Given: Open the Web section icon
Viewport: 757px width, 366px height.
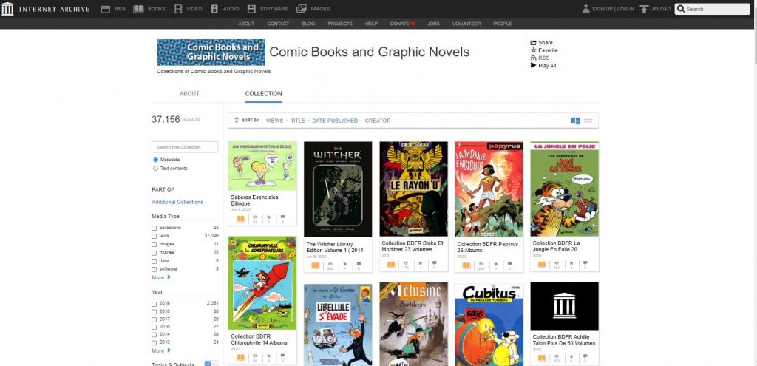Looking at the screenshot, I should (x=105, y=9).
